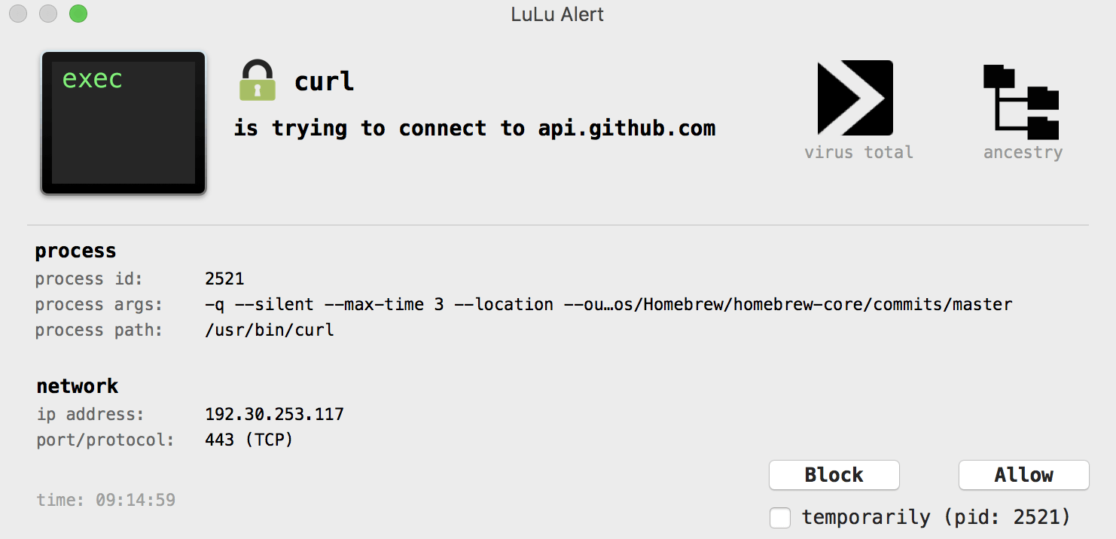Select the truncated process args text
The width and height of the screenshot is (1116, 539).
[608, 304]
